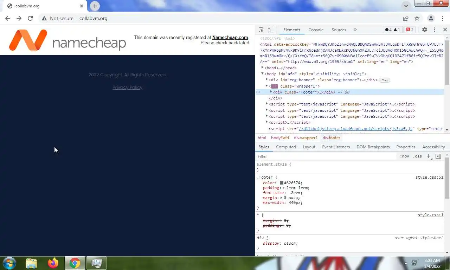Select div.footer in the breadcrumb
The image size is (450, 270).
[332, 138]
